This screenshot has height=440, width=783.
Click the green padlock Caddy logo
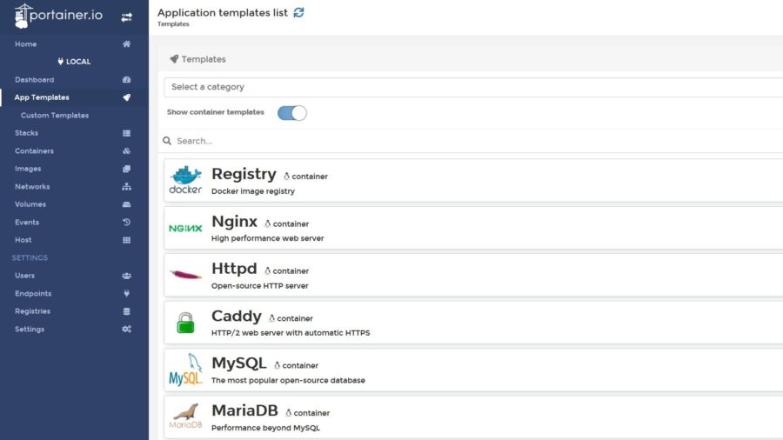pos(185,323)
